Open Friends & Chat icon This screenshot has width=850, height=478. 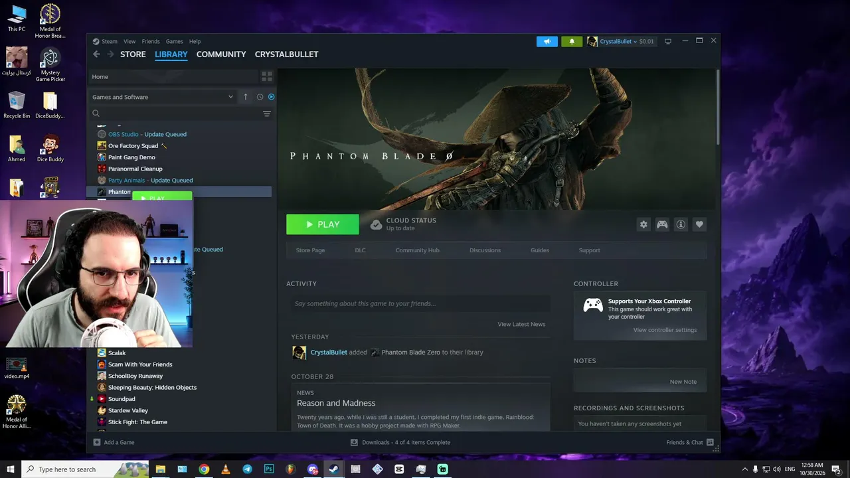pos(710,442)
